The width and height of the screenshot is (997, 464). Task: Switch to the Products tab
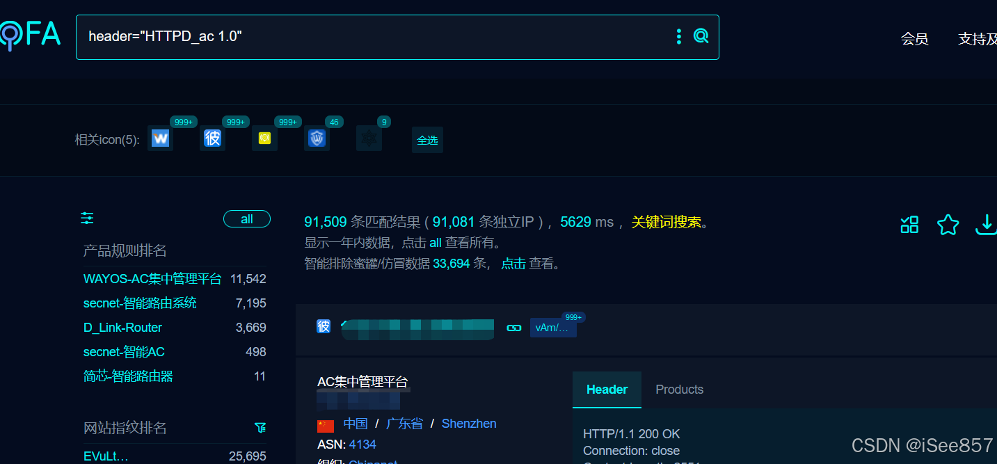[679, 390]
